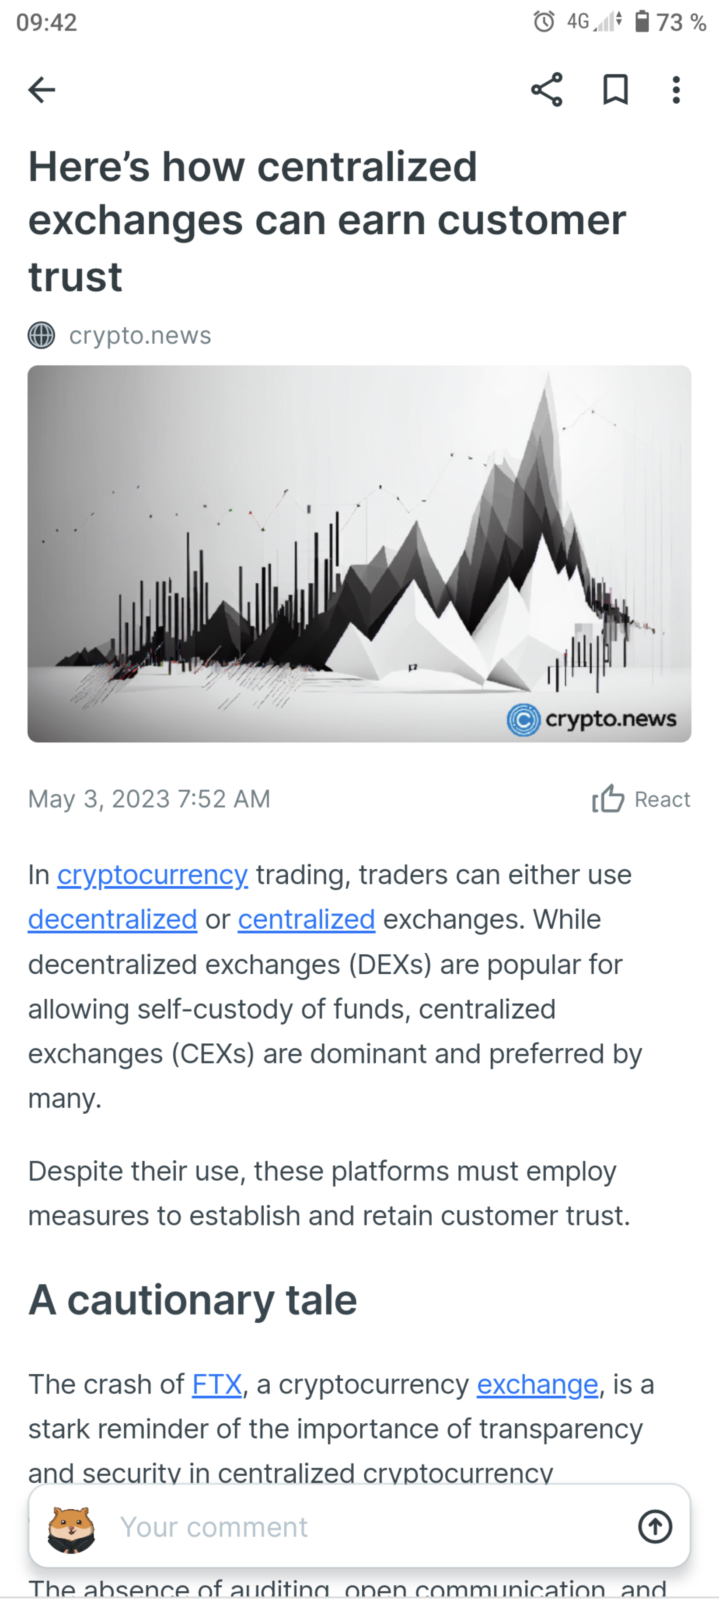Screen dimensions: 719x1624
Task: Tap the alarm icon in status bar
Action: coord(544,22)
